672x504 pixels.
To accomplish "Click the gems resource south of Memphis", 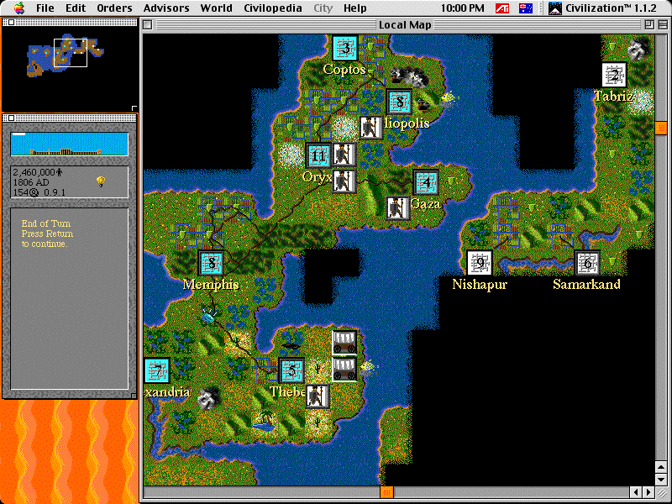I will 208,317.
